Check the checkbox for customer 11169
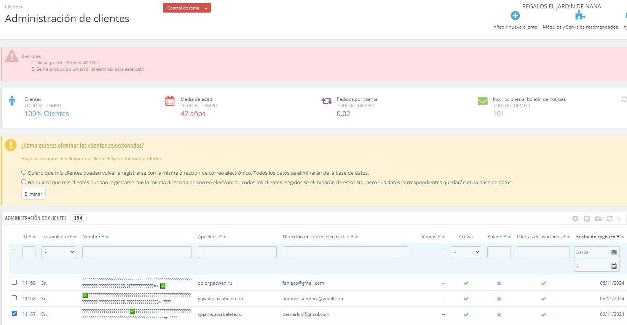Screen dimensions: 627x325 (x=14, y=282)
